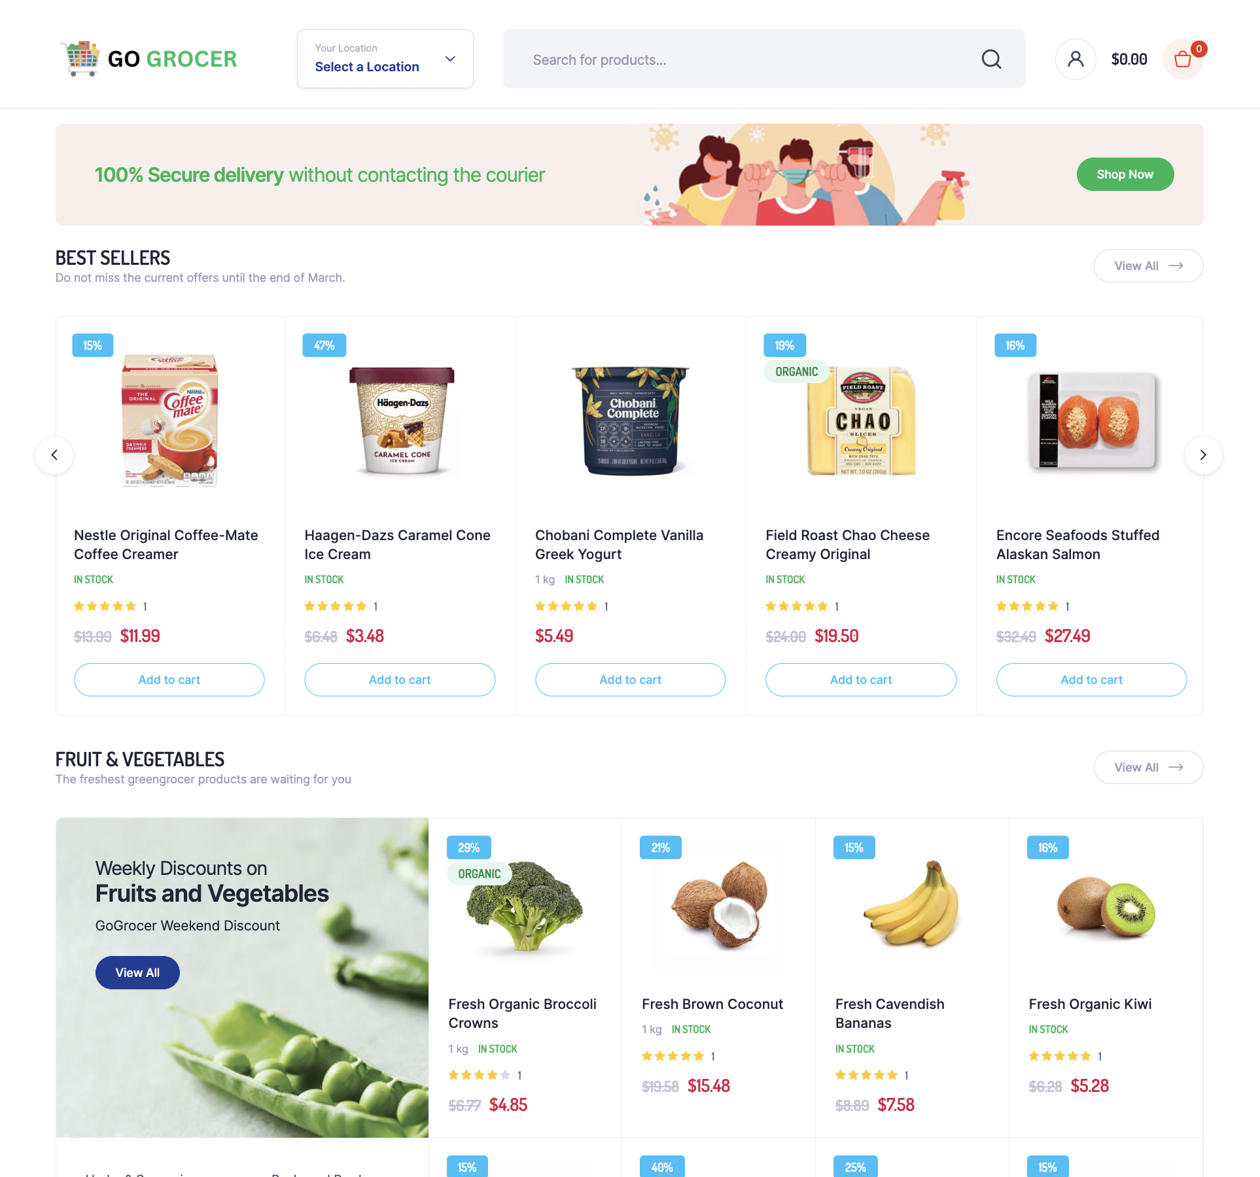Go to previous best sellers slide

coord(54,454)
